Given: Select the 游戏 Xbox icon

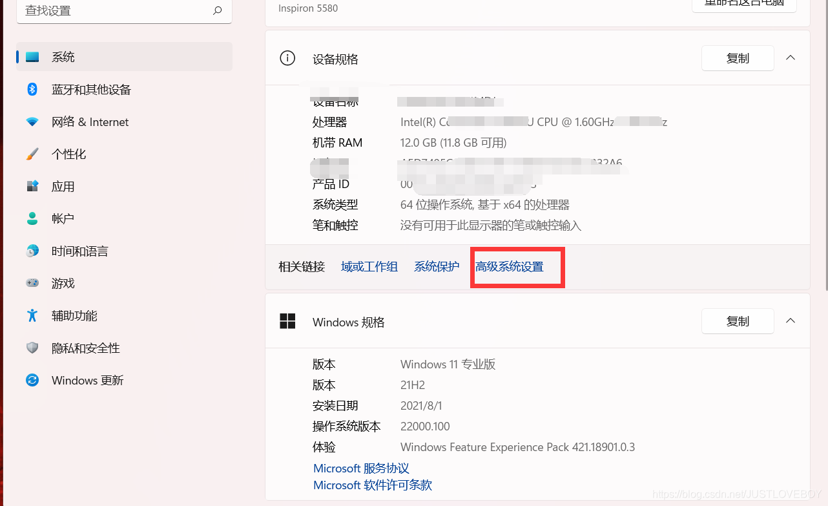Looking at the screenshot, I should (x=32, y=283).
